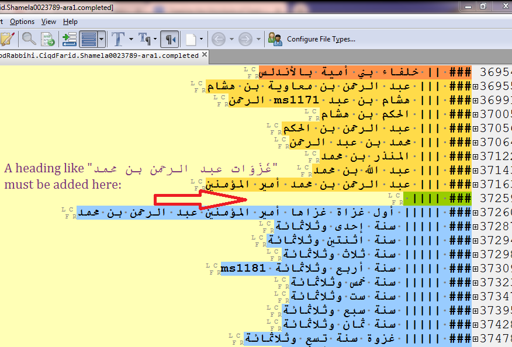Open the Help menu

70,22
